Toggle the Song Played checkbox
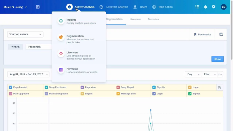233x131 pixels. point(118,87)
